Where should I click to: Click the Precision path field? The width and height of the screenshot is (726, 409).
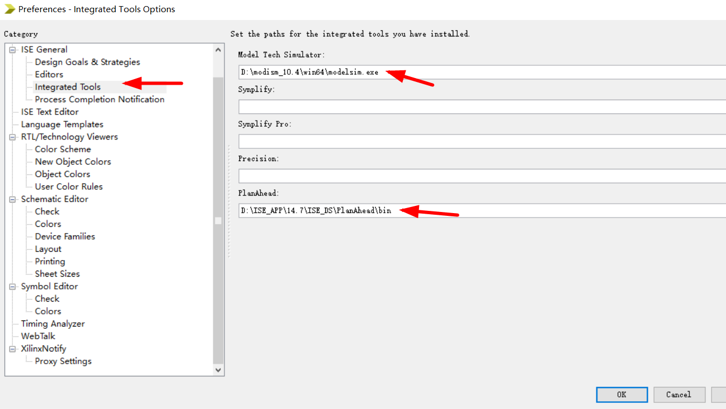pyautogui.click(x=482, y=176)
